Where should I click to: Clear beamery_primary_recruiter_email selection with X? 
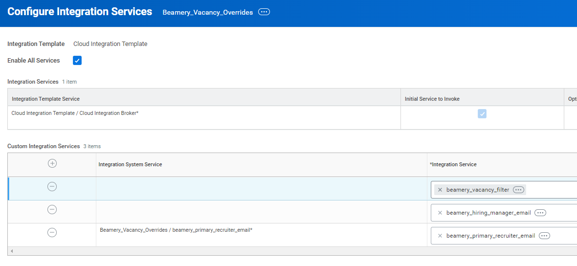click(x=440, y=236)
